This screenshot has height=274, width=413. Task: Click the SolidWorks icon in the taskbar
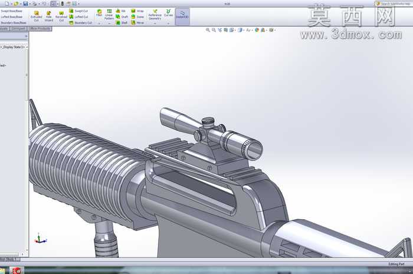pos(17,270)
